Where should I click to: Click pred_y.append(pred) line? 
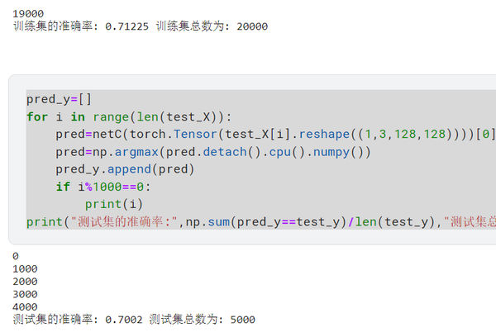pyautogui.click(x=125, y=169)
